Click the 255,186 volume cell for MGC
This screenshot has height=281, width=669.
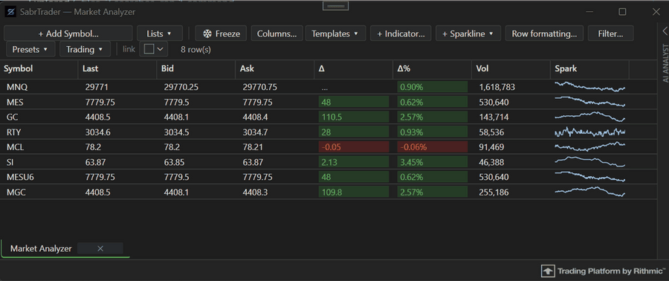(511, 193)
